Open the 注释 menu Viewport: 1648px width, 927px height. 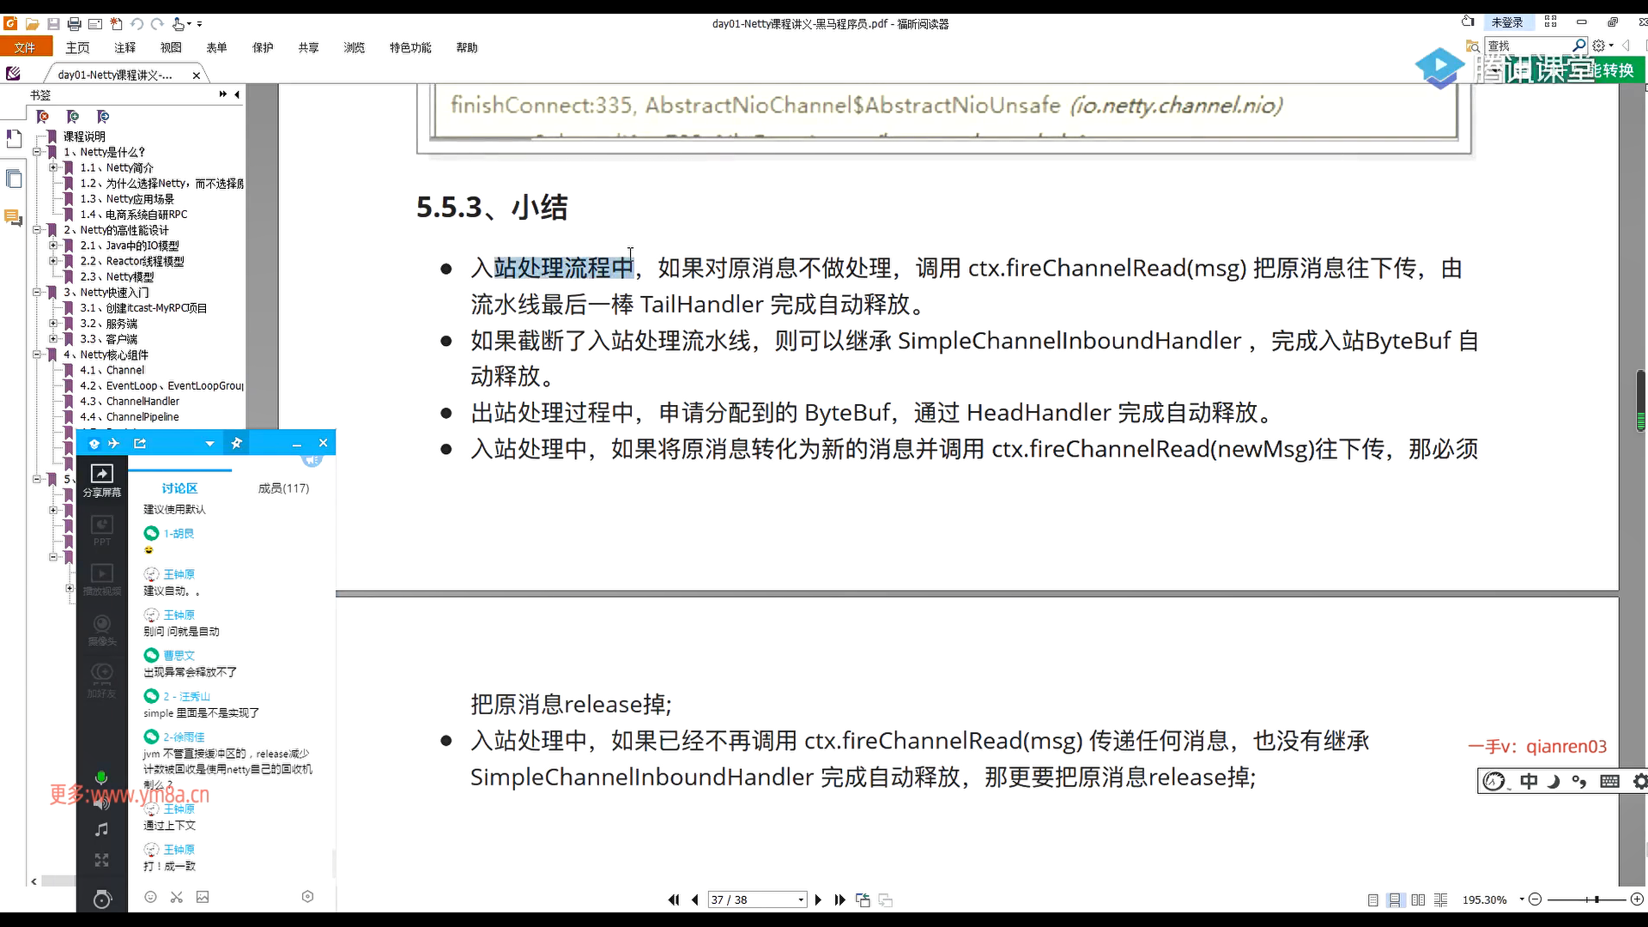(x=125, y=47)
